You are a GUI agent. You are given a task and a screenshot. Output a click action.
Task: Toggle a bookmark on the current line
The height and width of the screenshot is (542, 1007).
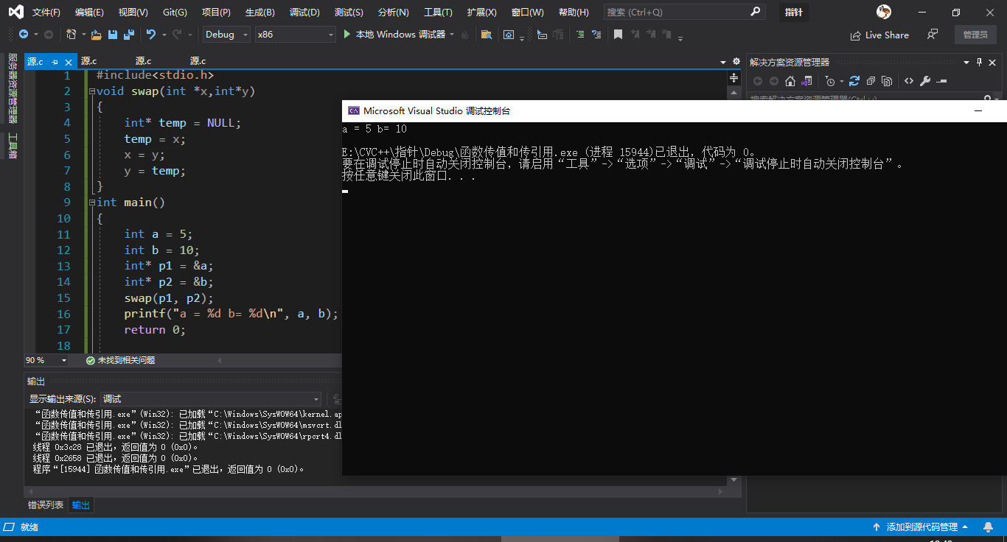point(618,35)
